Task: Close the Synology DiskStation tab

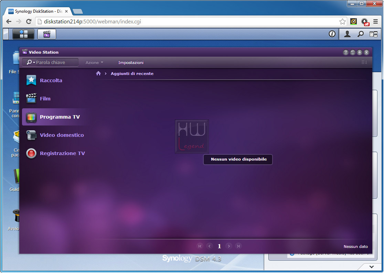Action: coord(66,11)
